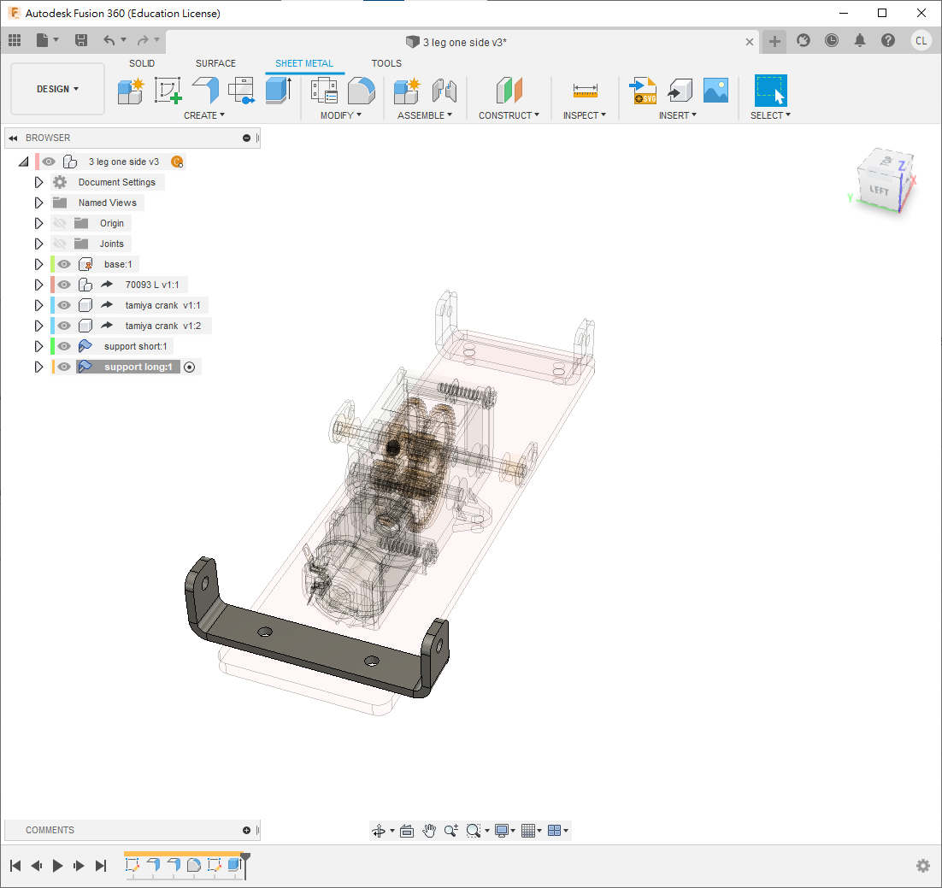Open the DESIGN workspace dropdown
Image resolution: width=942 pixels, height=888 pixels.
click(57, 89)
